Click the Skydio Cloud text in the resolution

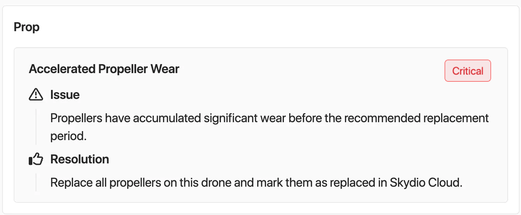pyautogui.click(x=425, y=183)
